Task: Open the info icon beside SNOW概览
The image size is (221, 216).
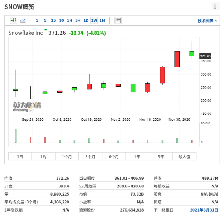Action: click(215, 6)
